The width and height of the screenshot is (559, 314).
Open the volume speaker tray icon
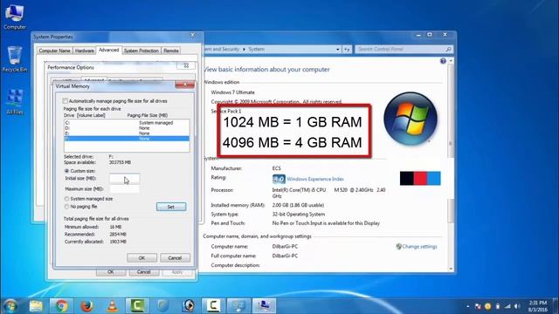coord(517,306)
